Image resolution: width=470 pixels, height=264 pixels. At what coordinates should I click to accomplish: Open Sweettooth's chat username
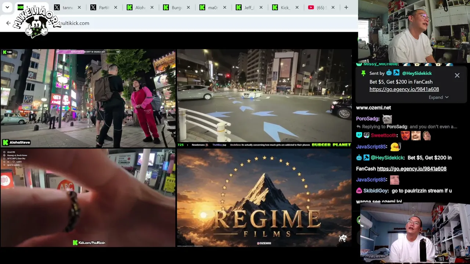click(x=384, y=136)
